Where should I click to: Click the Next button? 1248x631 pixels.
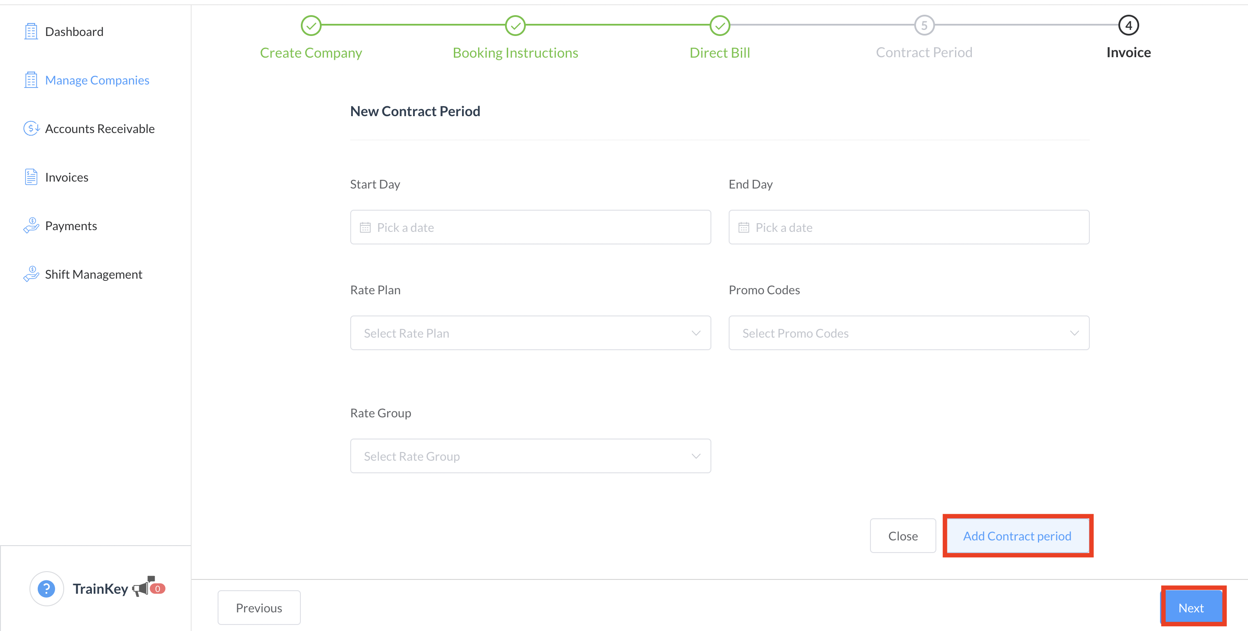coord(1190,608)
